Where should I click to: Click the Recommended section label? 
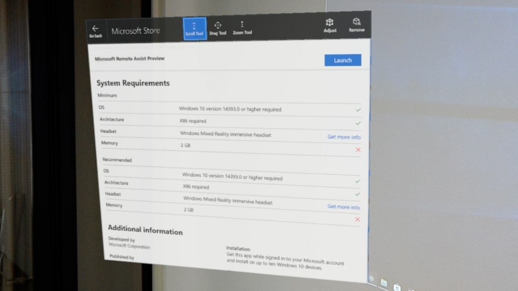tap(117, 160)
